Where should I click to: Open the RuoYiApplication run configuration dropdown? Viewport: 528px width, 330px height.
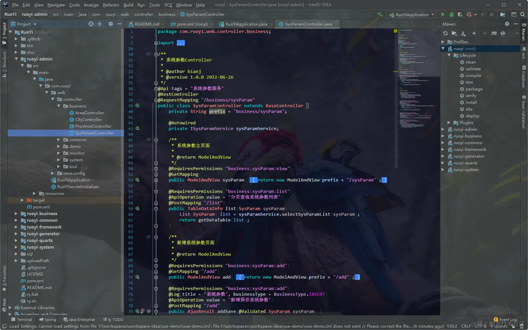pos(412,14)
